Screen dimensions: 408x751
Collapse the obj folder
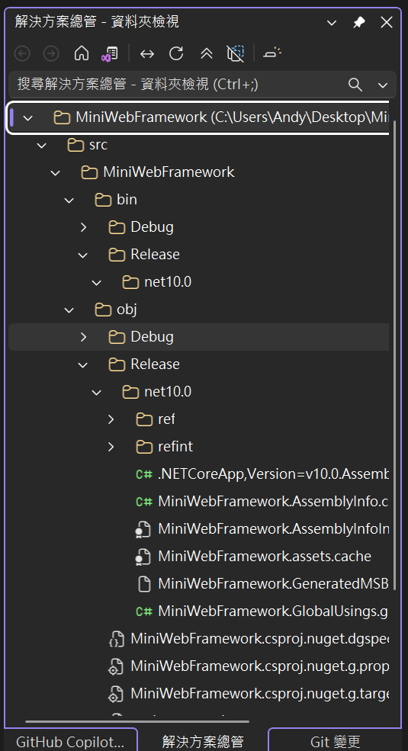pyautogui.click(x=69, y=310)
